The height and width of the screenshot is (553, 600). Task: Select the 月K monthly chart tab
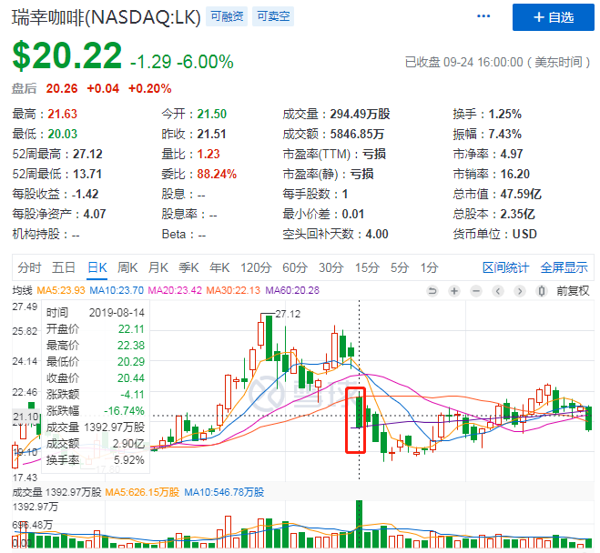158,267
